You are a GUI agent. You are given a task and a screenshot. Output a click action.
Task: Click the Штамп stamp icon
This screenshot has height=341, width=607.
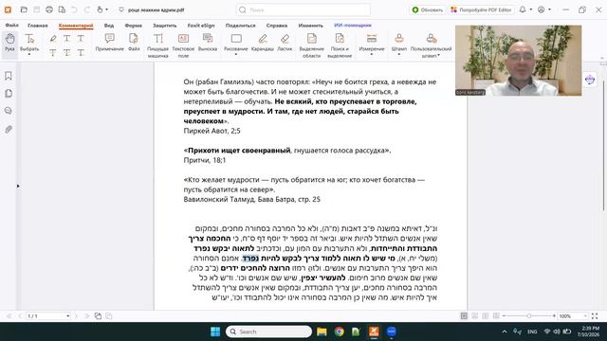pos(399,38)
